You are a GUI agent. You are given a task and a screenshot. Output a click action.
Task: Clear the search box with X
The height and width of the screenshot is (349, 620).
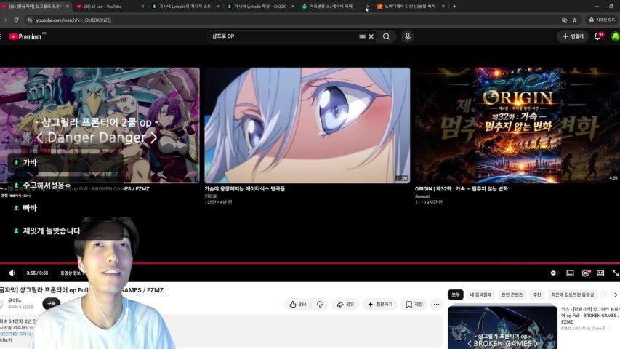pos(371,36)
